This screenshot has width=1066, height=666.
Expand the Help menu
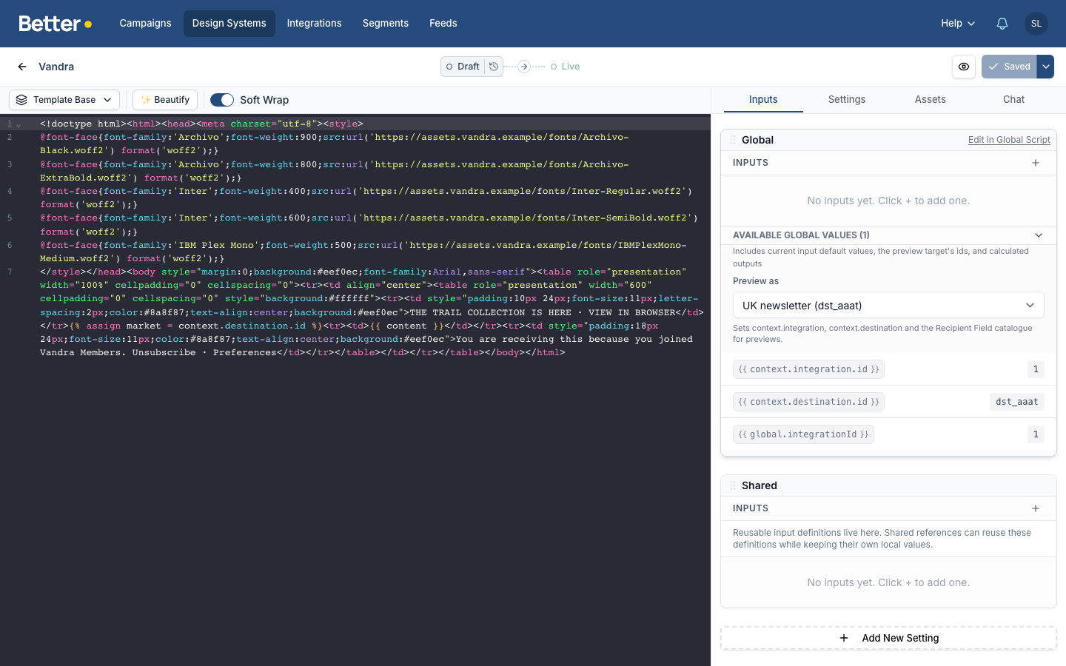(958, 24)
